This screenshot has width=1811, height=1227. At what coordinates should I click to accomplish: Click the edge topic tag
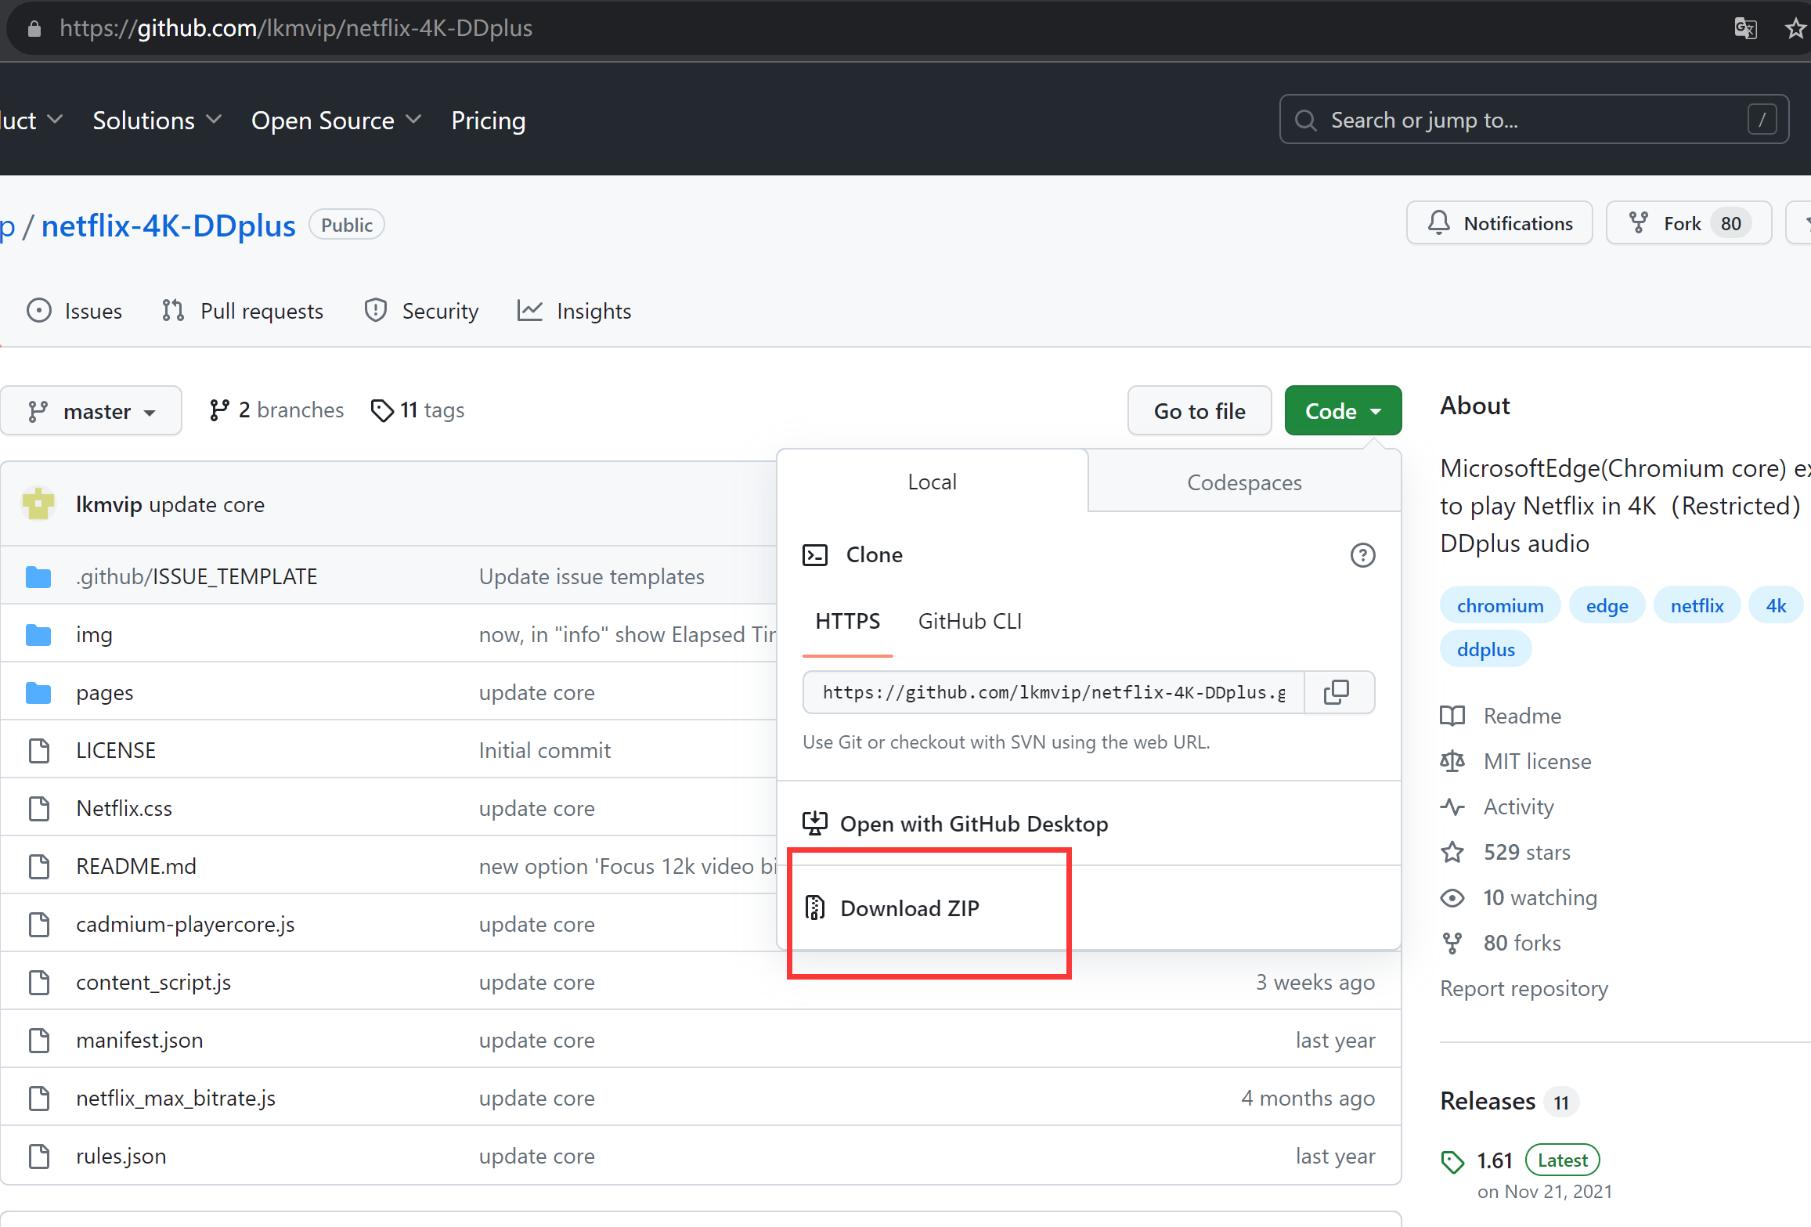1607,605
